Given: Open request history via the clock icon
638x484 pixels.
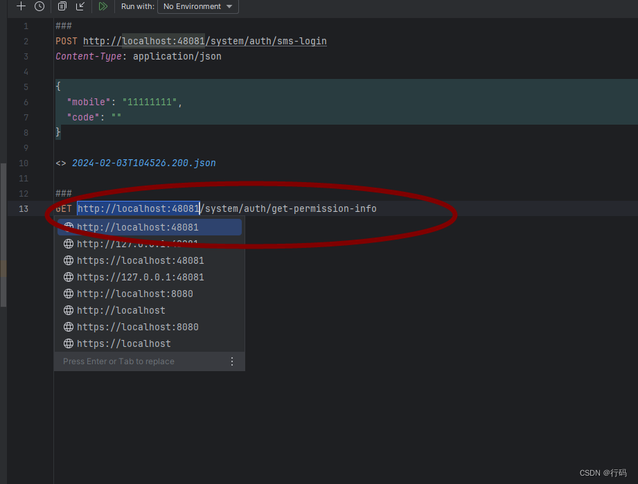Looking at the screenshot, I should click(39, 7).
